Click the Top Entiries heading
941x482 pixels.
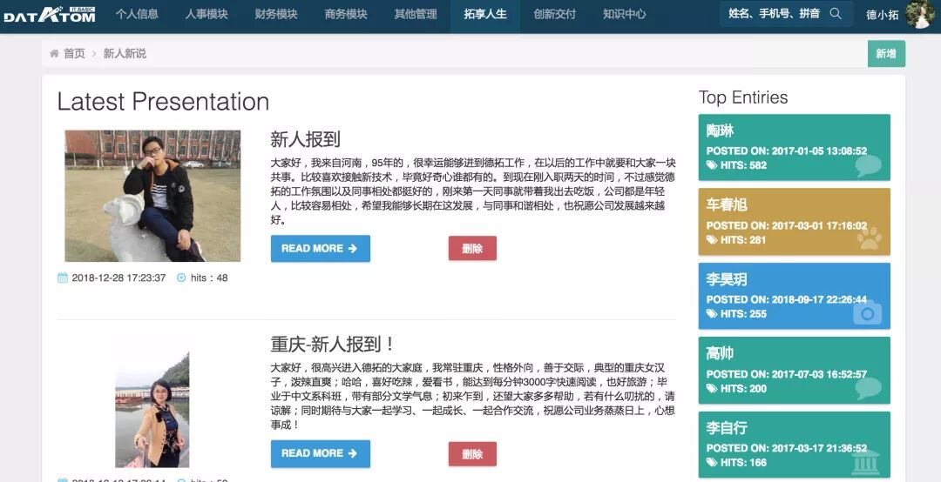tap(743, 97)
